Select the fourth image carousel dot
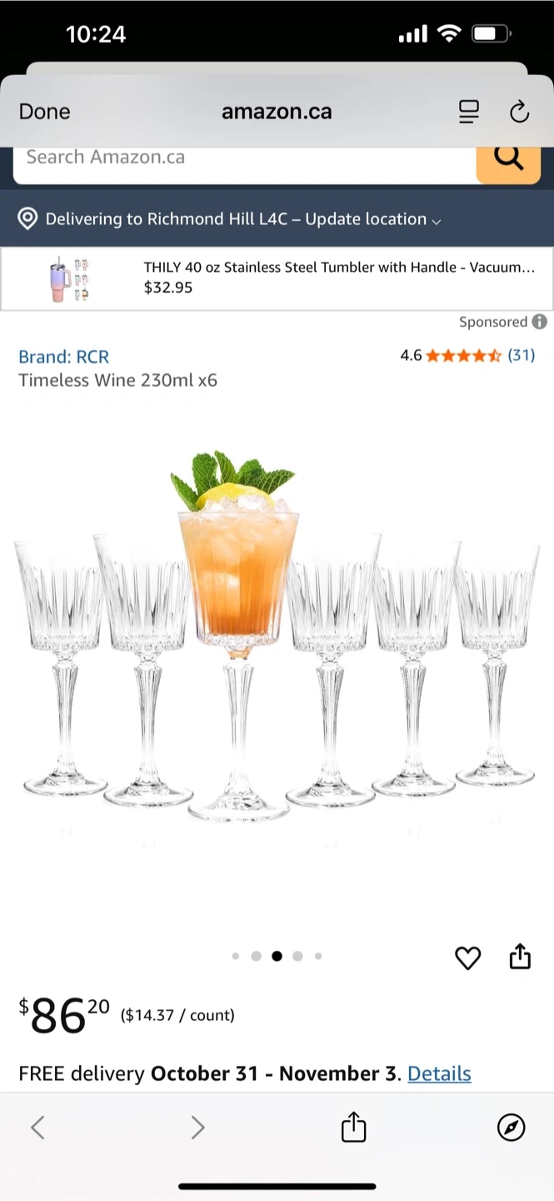Image resolution: width=554 pixels, height=1201 pixels. click(x=297, y=957)
